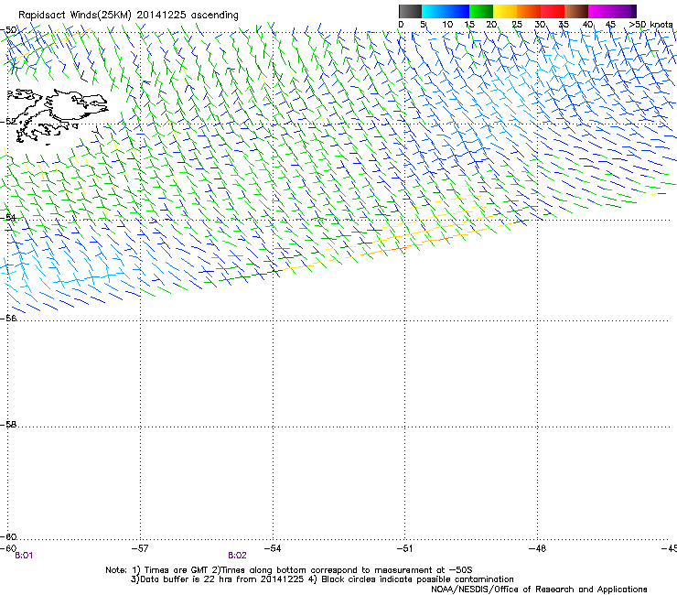Click the "30" label on the color scale
The width and height of the screenshot is (677, 595).
point(540,25)
